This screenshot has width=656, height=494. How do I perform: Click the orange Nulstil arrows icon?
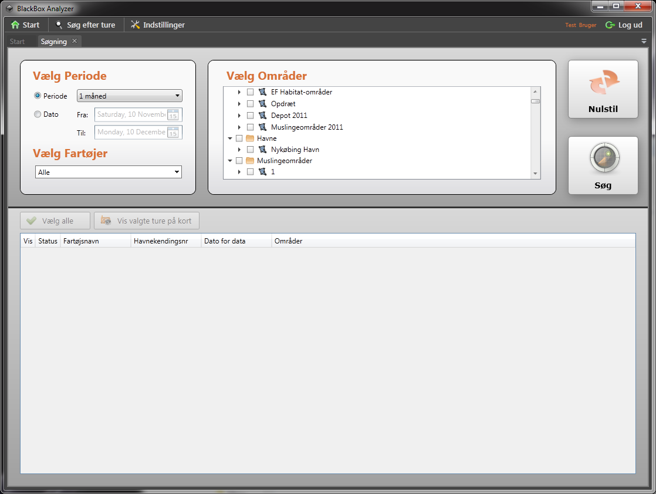604,82
